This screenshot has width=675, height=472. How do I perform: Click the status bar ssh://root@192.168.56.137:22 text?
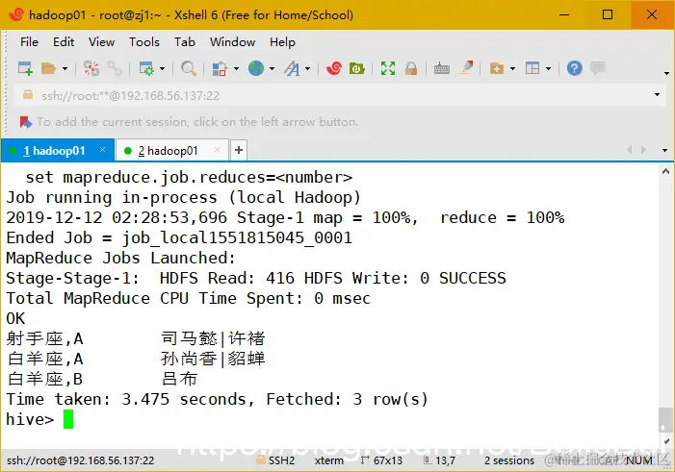[x=81, y=460]
